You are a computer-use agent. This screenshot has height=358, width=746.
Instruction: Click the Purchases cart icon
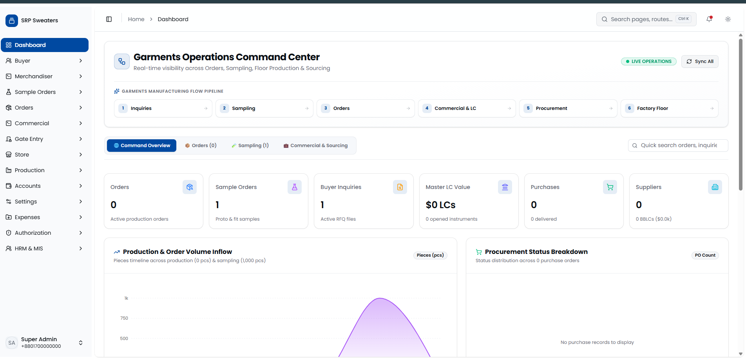click(x=610, y=187)
